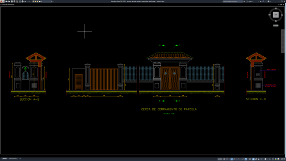Redo the last undone action

(x=29, y=1)
